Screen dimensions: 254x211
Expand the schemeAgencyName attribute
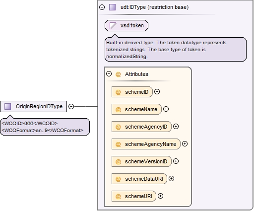185,144
